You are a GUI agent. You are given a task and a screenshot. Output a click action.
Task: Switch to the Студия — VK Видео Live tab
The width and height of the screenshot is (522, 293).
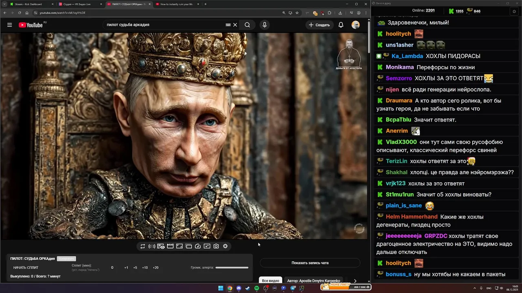(77, 4)
